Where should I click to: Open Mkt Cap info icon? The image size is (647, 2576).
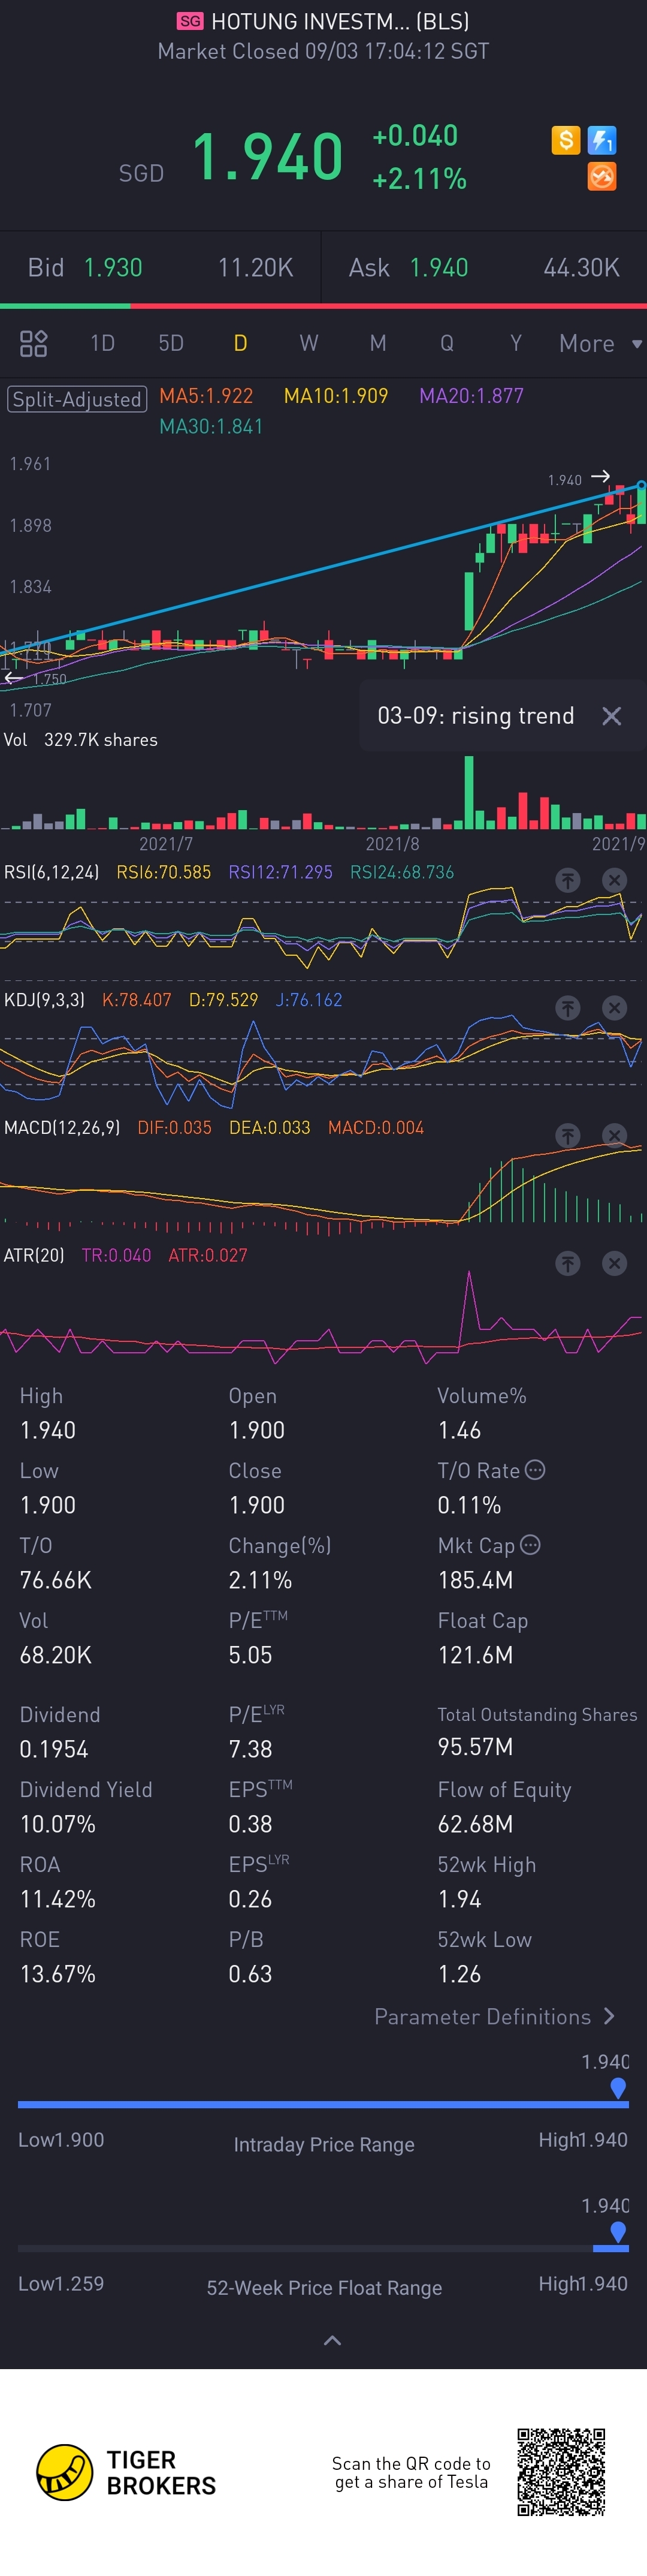530,1545
